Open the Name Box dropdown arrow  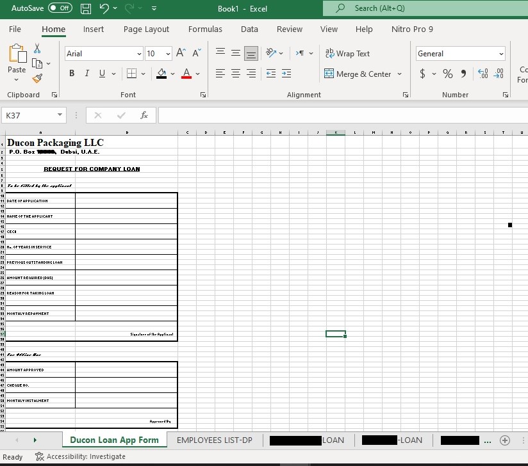pos(60,115)
